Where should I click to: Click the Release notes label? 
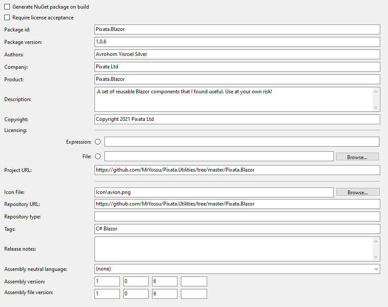20,249
